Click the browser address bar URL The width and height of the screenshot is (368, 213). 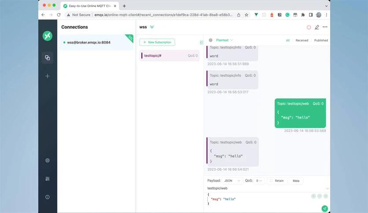[163, 15]
